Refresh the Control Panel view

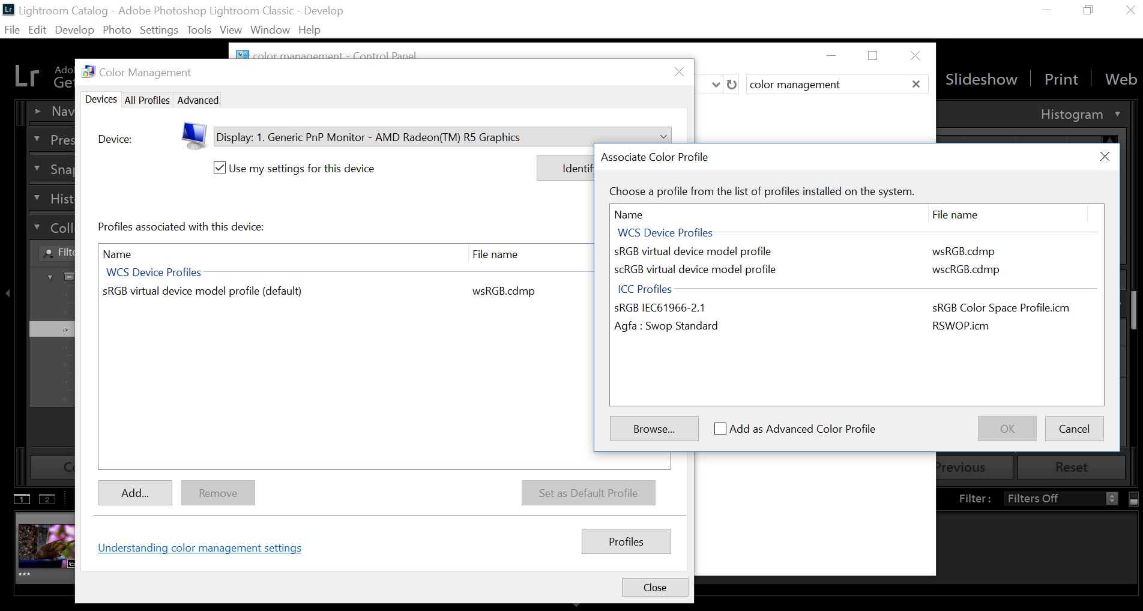point(731,85)
